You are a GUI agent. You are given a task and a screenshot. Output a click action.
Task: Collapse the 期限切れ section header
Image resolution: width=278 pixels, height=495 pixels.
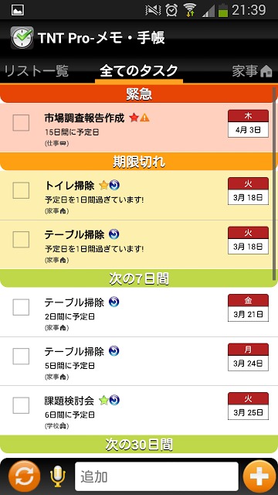pyautogui.click(x=139, y=162)
